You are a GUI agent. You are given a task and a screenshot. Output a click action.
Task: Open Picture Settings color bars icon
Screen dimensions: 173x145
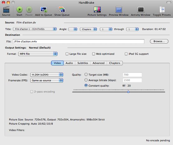(97, 10)
